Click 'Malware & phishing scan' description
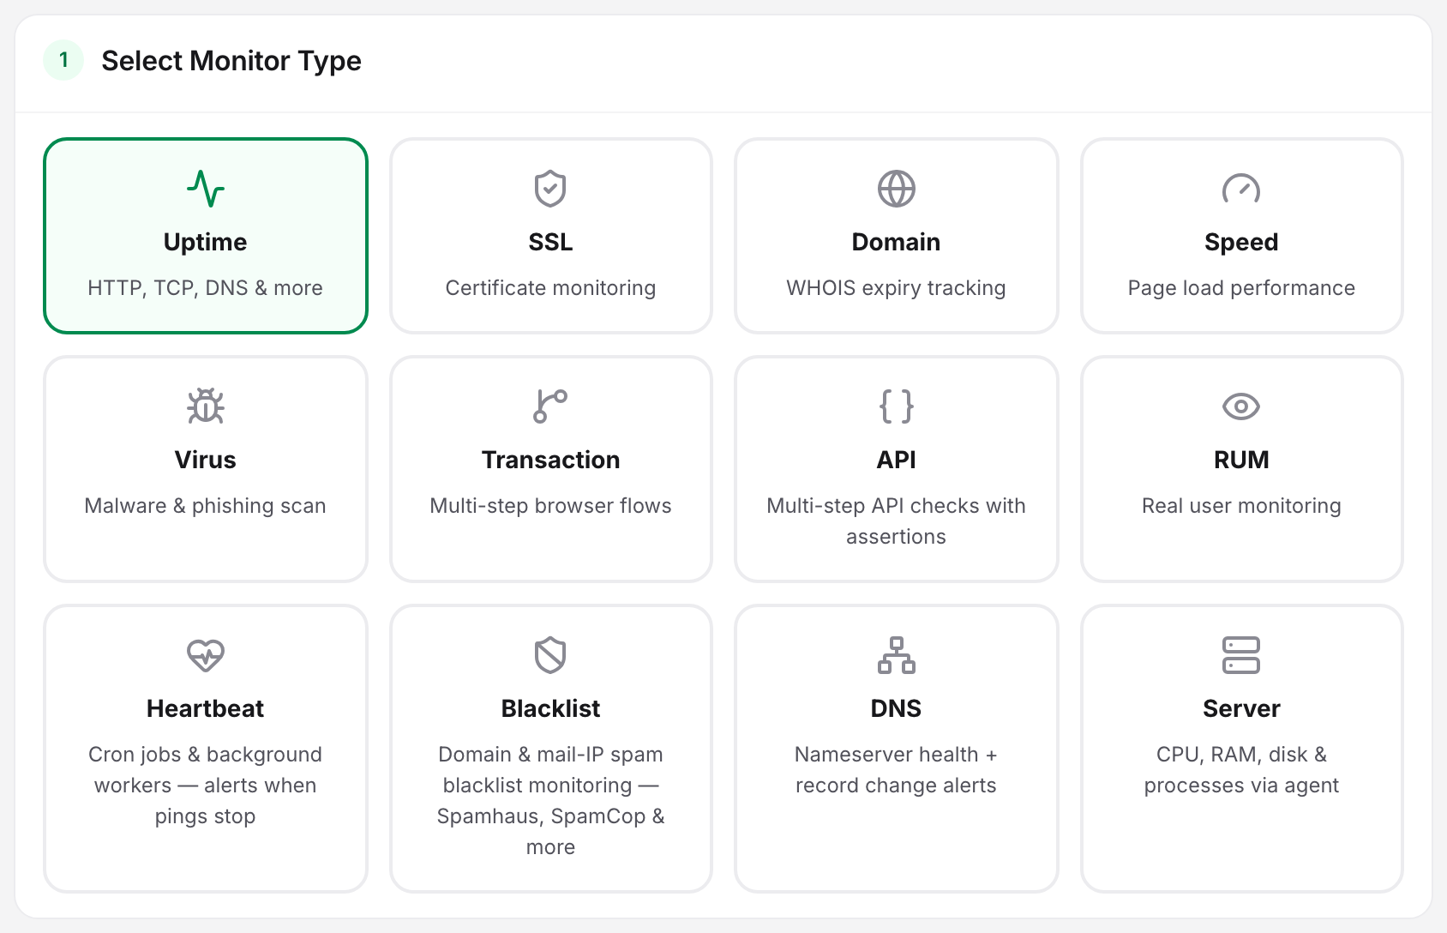This screenshot has height=933, width=1447. [x=206, y=506]
